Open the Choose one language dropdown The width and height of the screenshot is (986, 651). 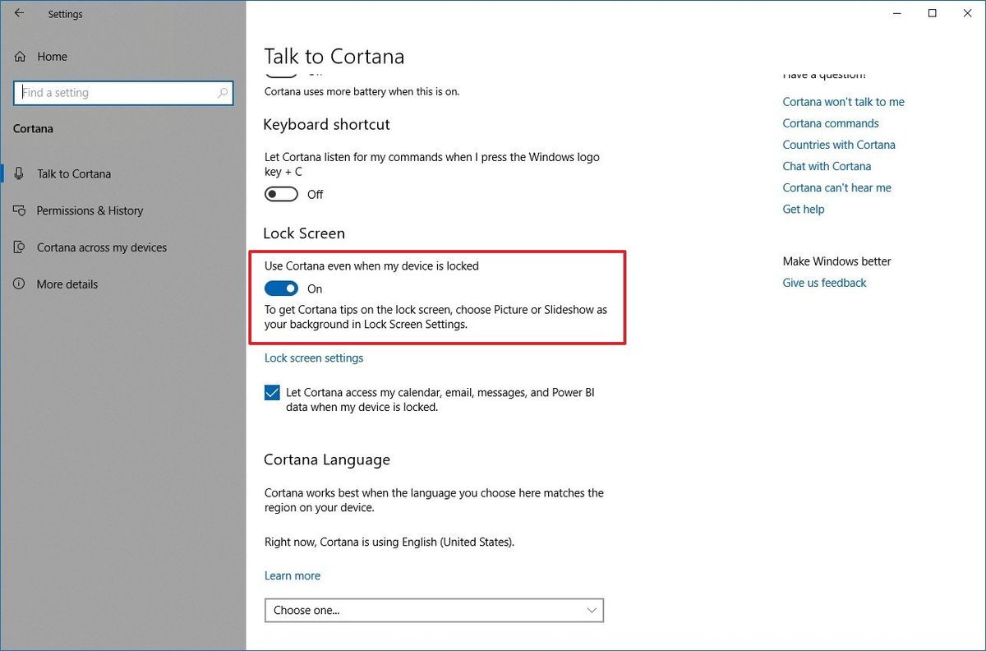(433, 610)
